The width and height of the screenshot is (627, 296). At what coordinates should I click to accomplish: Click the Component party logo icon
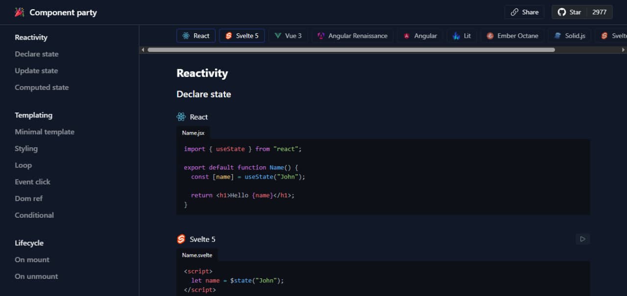pos(19,12)
